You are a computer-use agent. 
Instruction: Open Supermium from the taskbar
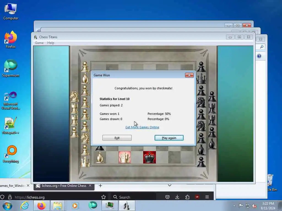[x=93, y=206]
